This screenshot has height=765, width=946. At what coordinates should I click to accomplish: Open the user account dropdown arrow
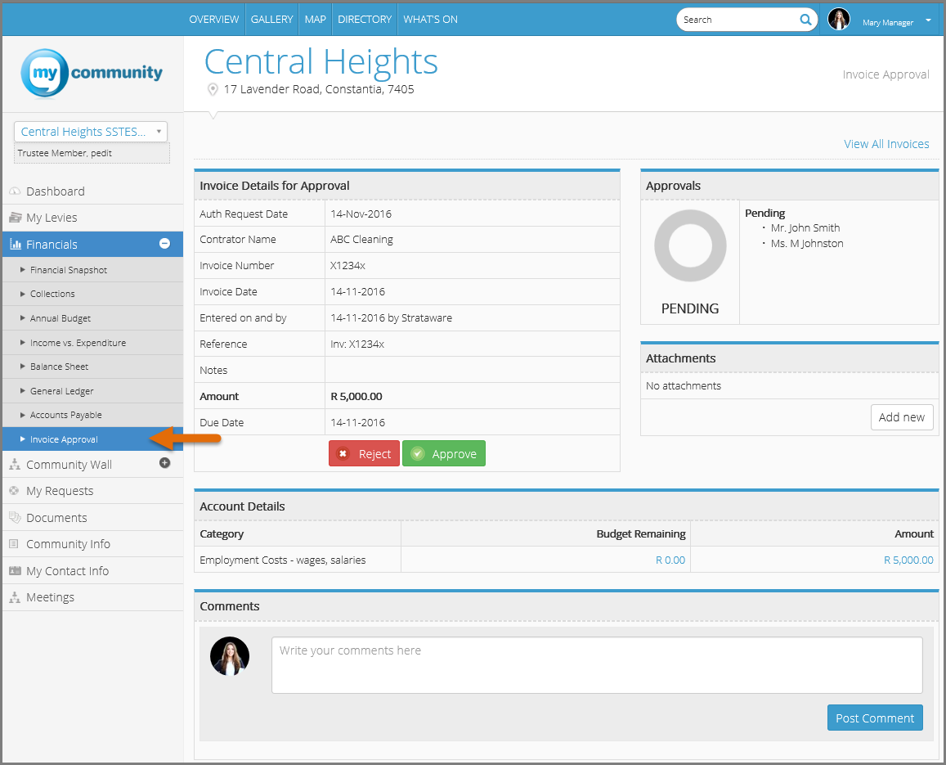point(928,21)
